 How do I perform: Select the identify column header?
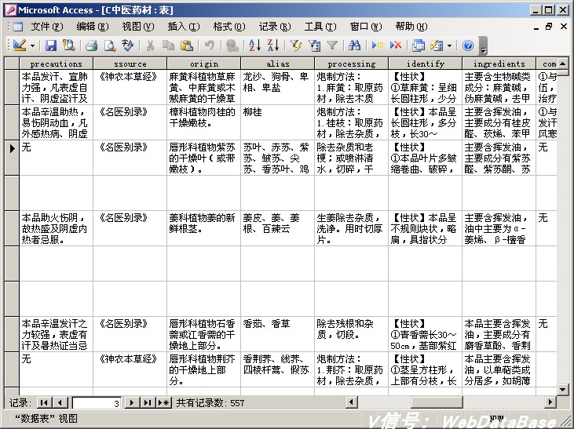[426, 64]
